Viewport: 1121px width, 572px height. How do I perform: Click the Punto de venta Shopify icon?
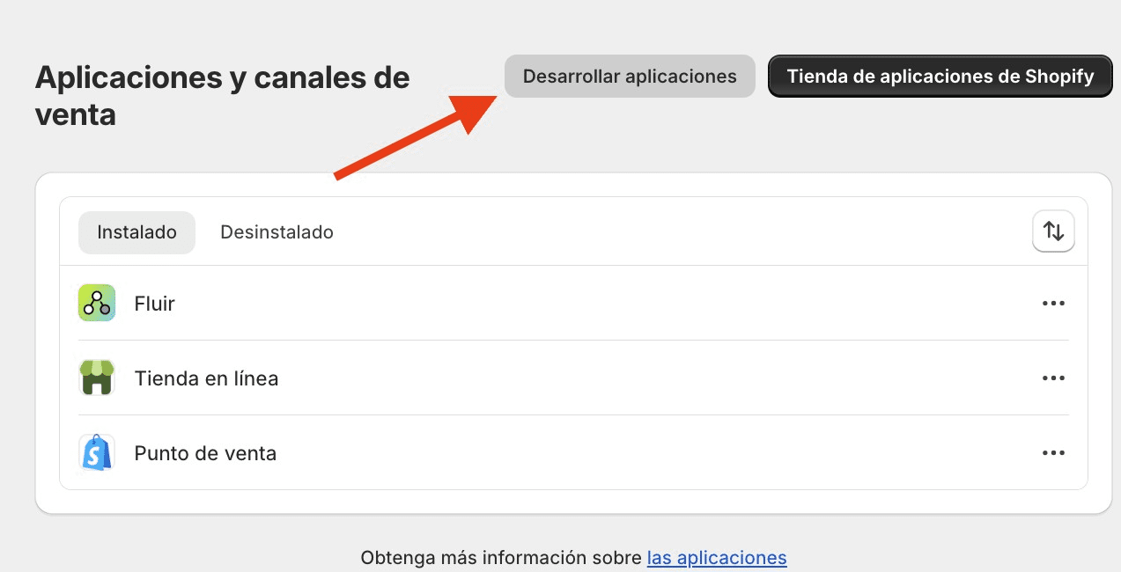tap(96, 452)
